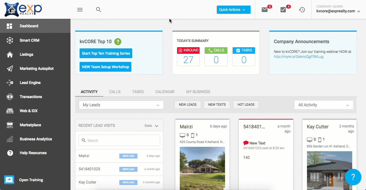Click the Open Training icon
The image size is (366, 190).
9,180
